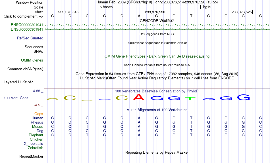This screenshot has height=163, width=270.
Task: Click the T base in the Dog alignment row
Action: pyautogui.click(x=191, y=131)
